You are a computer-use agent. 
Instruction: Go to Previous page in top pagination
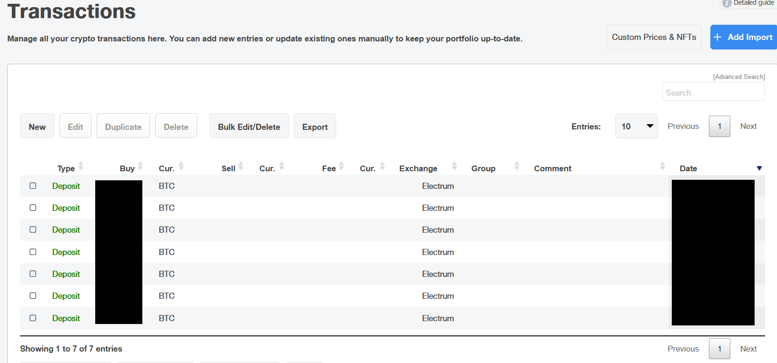click(x=683, y=126)
